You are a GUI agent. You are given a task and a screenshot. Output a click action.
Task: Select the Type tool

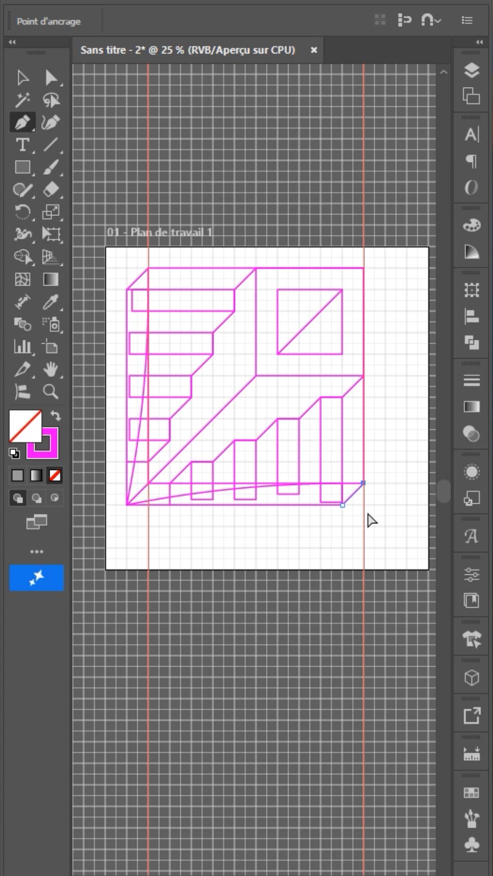(x=22, y=145)
